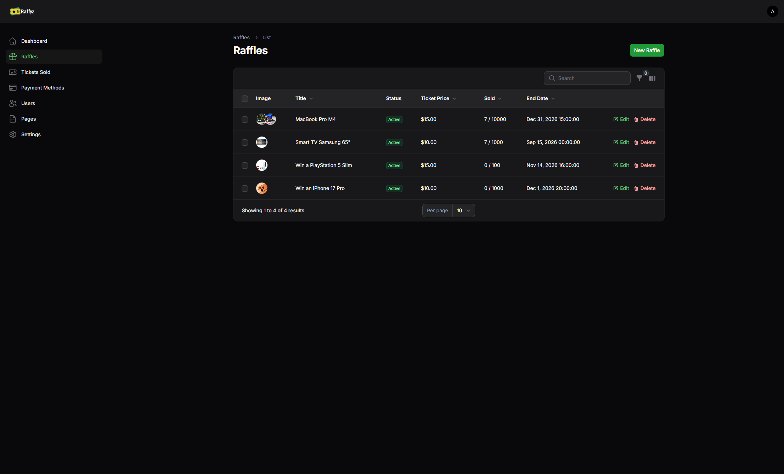The height and width of the screenshot is (474, 784).
Task: Open the Pages menu item
Action: tap(28, 119)
